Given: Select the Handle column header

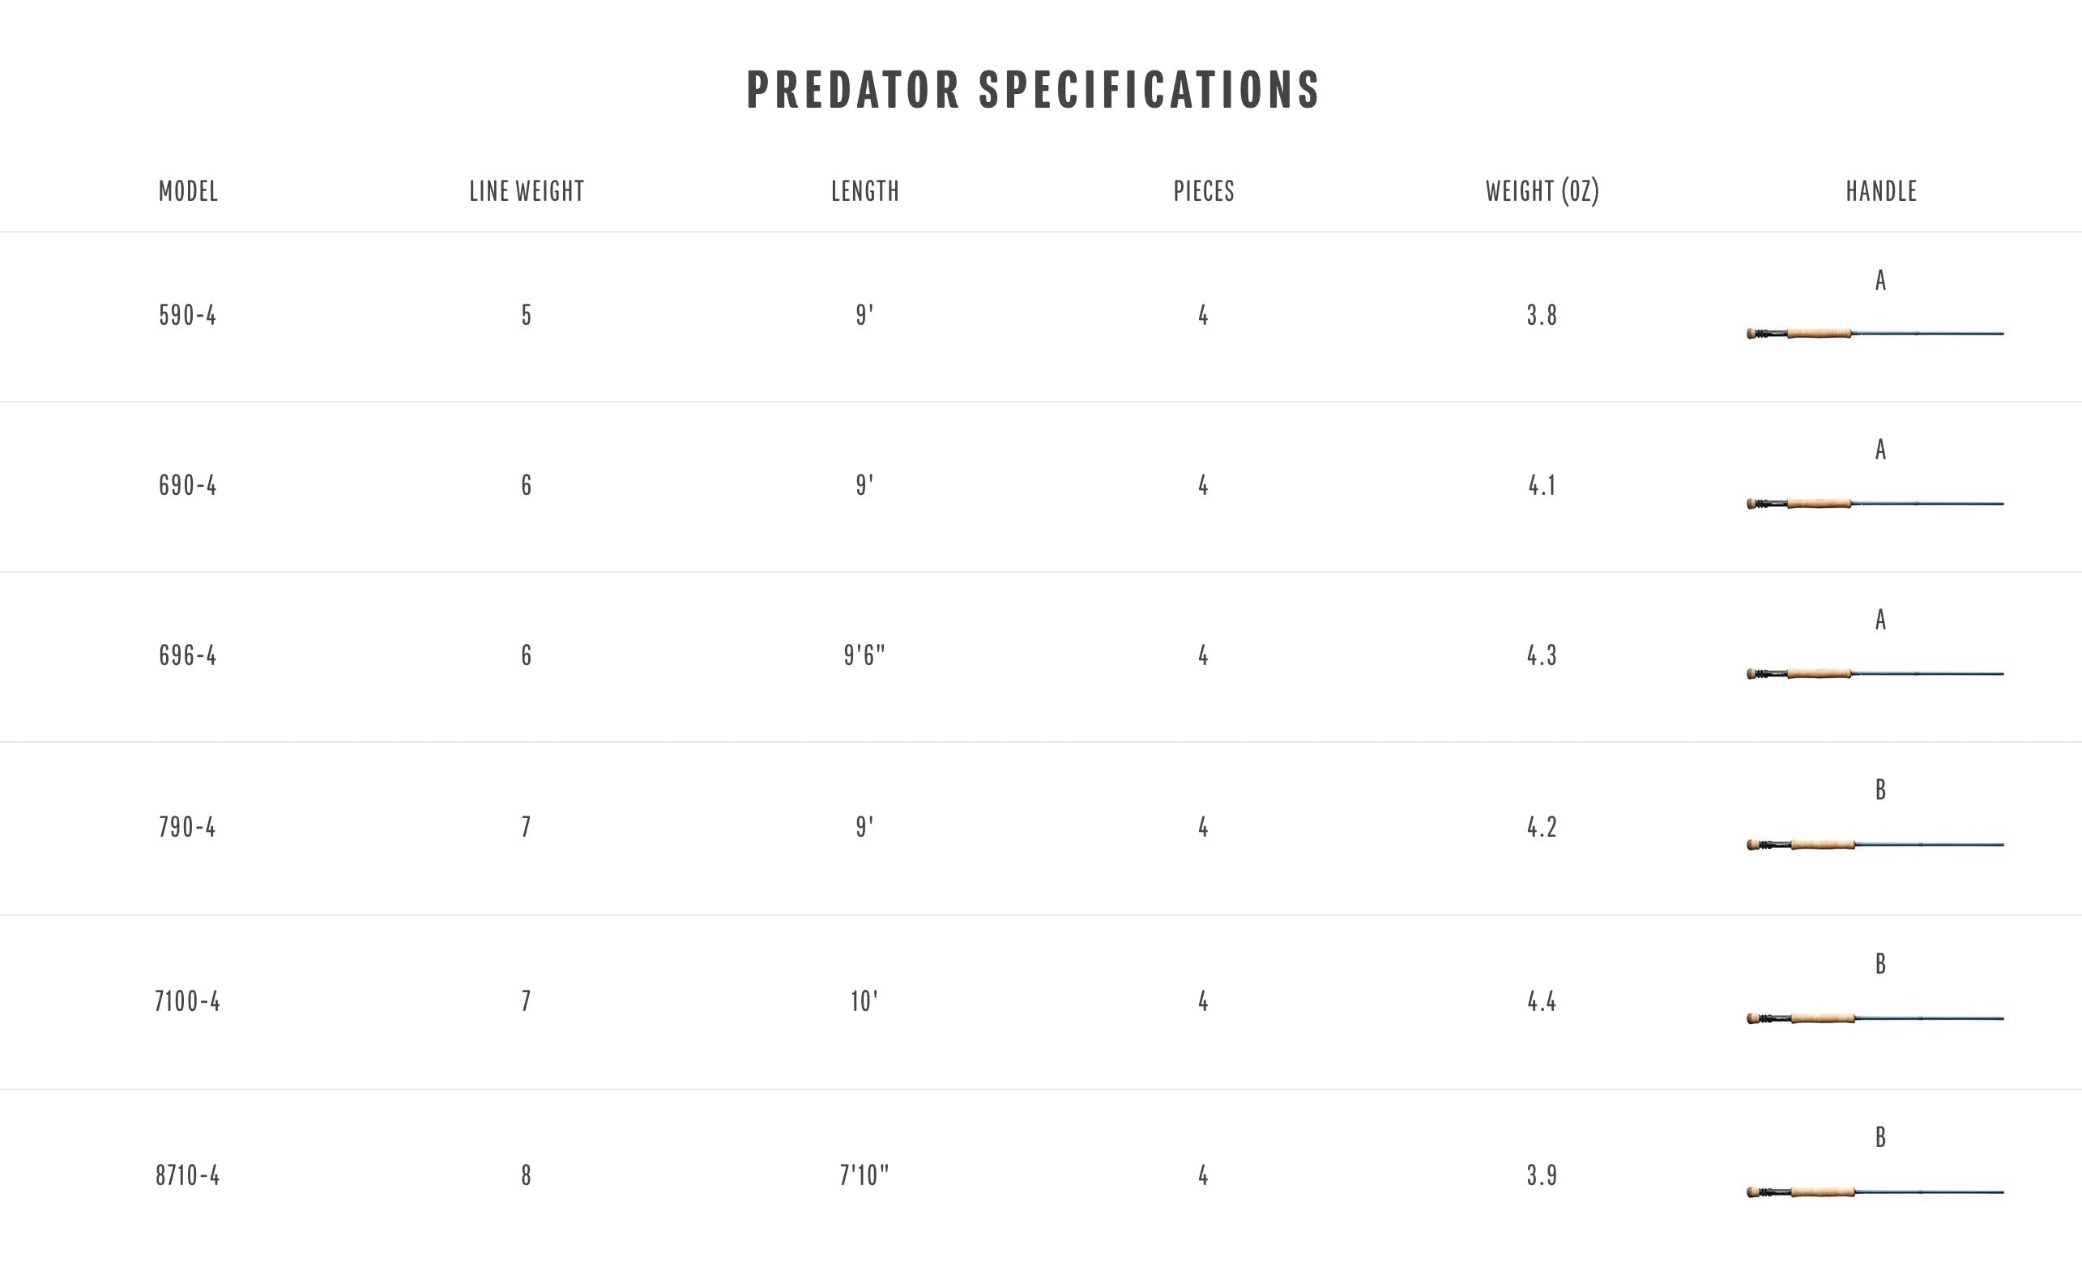Looking at the screenshot, I should tap(1881, 192).
